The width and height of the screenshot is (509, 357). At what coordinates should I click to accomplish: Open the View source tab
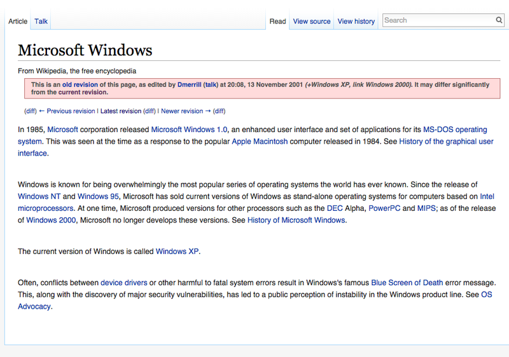click(312, 22)
